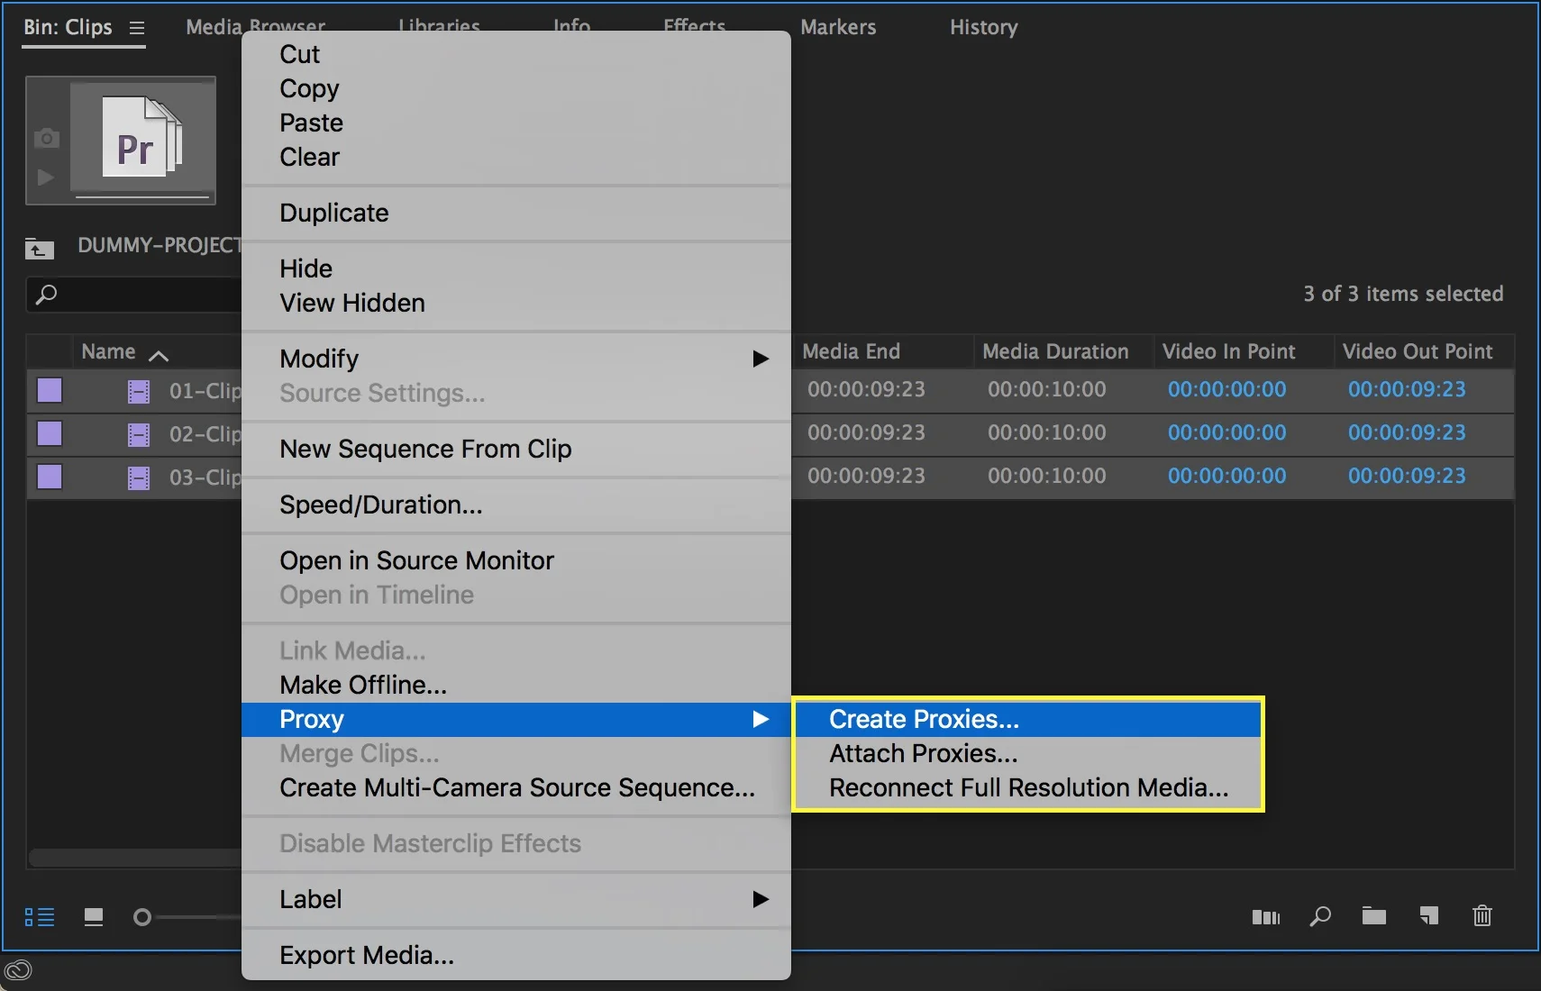Click inside the search field
The height and width of the screenshot is (991, 1541).
click(135, 295)
